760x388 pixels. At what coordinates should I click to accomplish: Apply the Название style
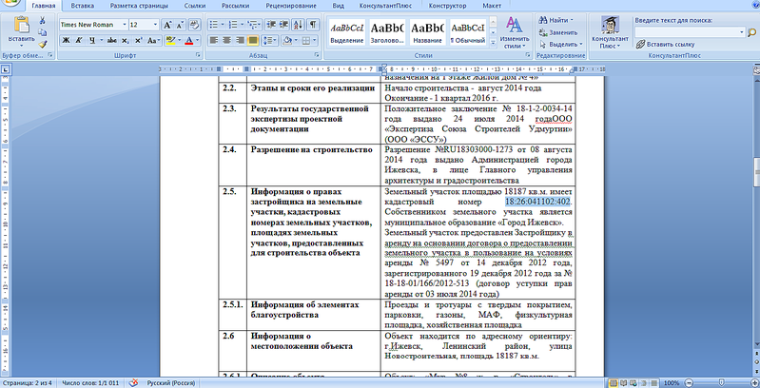(427, 32)
